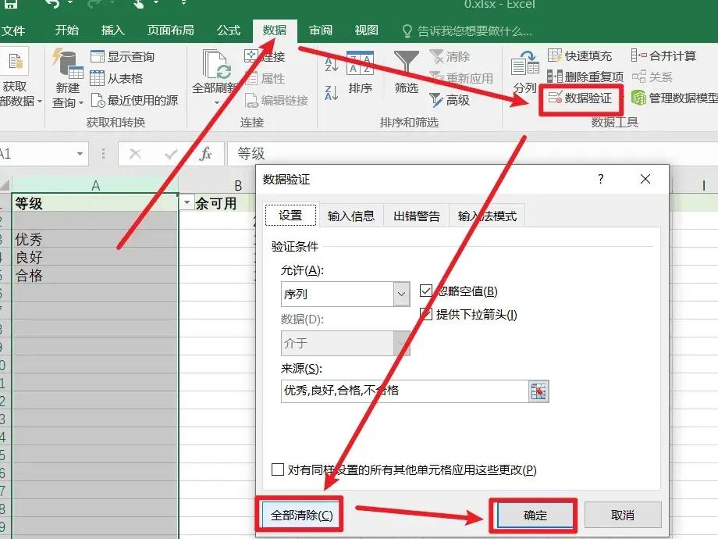Switch to the 视图 tab
Viewport: 718px width, 539px height.
coord(366,30)
